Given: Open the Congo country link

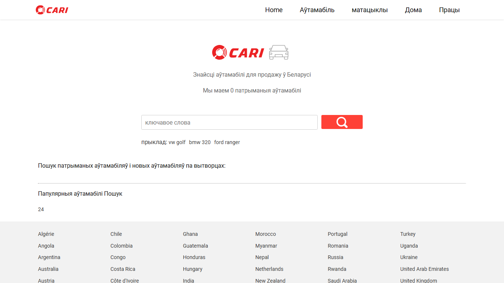Looking at the screenshot, I should click(118, 257).
